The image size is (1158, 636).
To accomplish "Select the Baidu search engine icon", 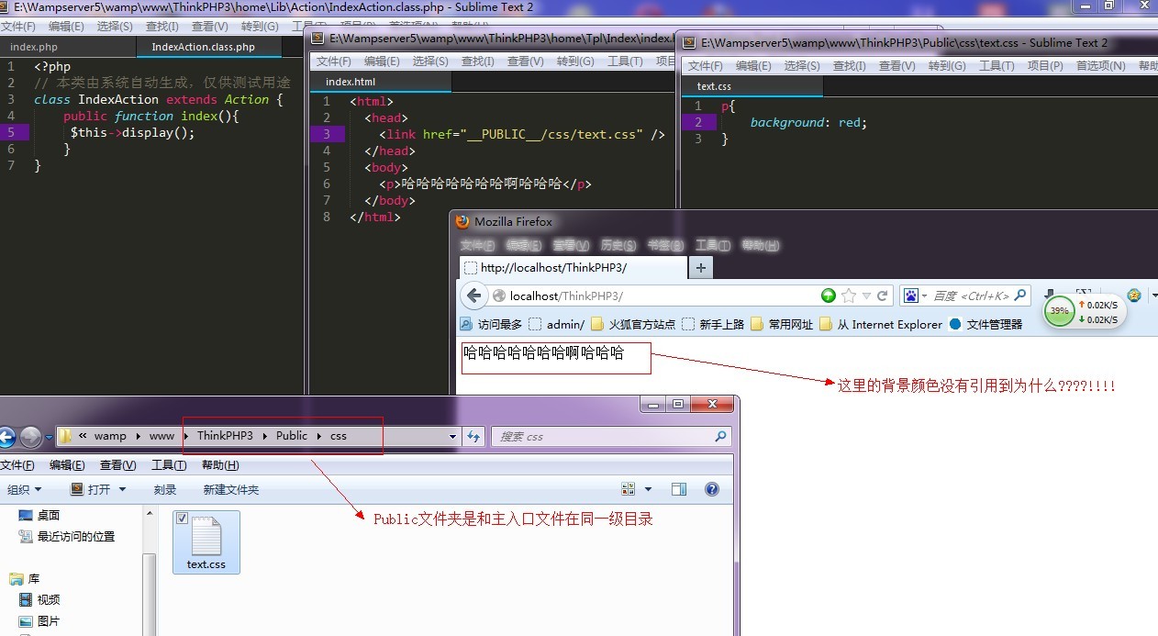I will tap(910, 295).
